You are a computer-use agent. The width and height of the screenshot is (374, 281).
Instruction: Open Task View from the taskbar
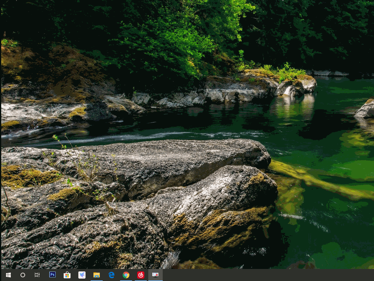pos(37,275)
